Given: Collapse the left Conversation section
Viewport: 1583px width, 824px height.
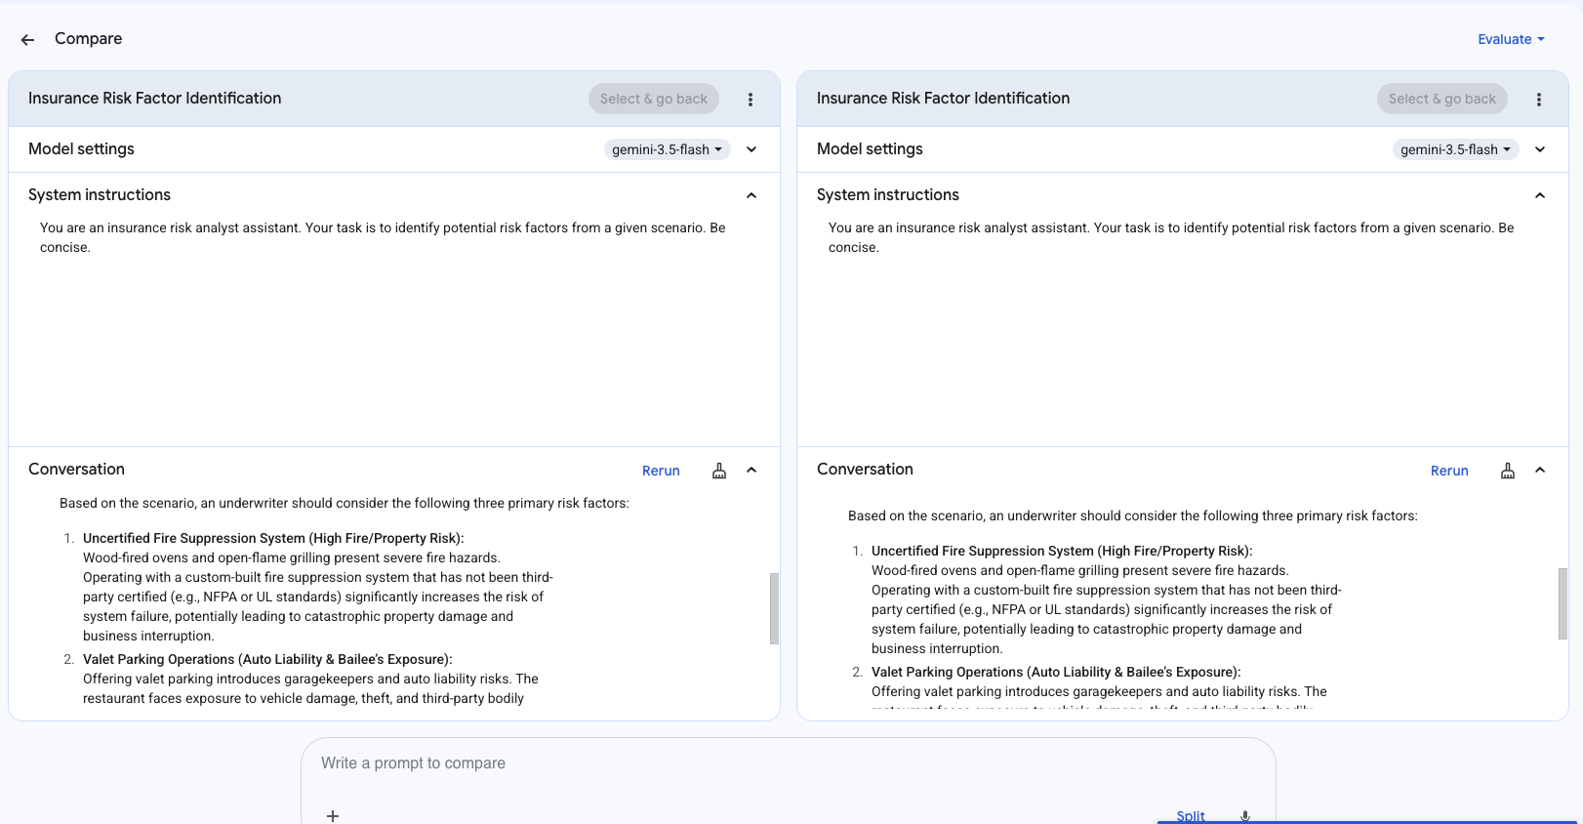Looking at the screenshot, I should (x=751, y=470).
